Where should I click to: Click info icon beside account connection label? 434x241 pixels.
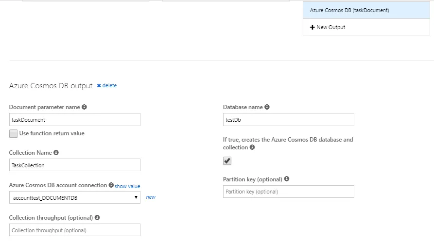[x=111, y=185]
